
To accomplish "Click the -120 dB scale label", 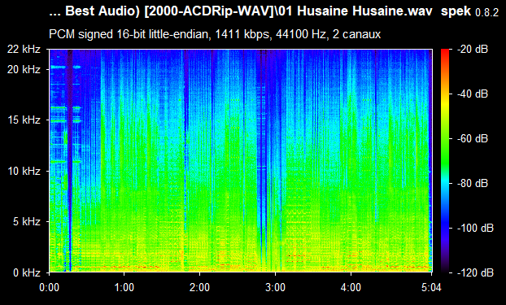I will (x=475, y=272).
